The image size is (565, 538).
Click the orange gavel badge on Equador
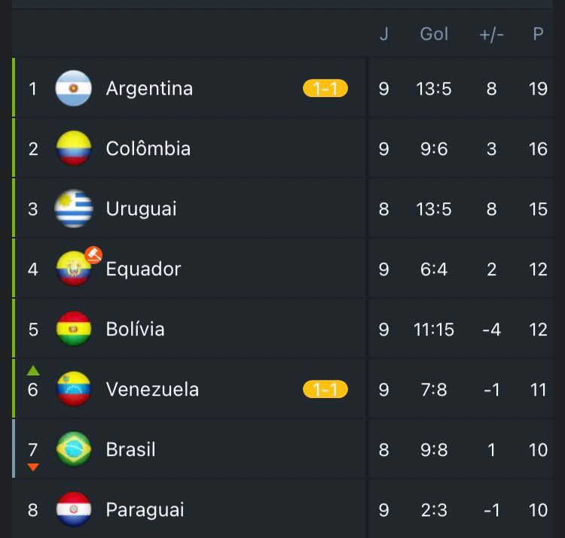93,254
